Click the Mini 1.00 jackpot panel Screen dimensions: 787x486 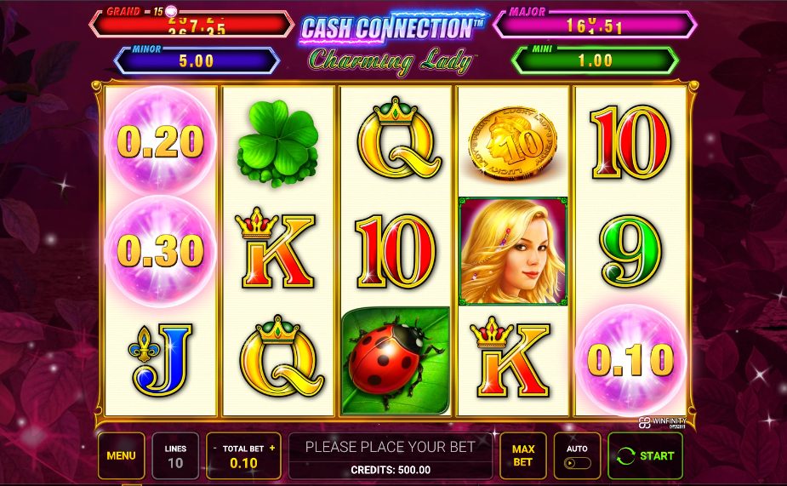(595, 60)
